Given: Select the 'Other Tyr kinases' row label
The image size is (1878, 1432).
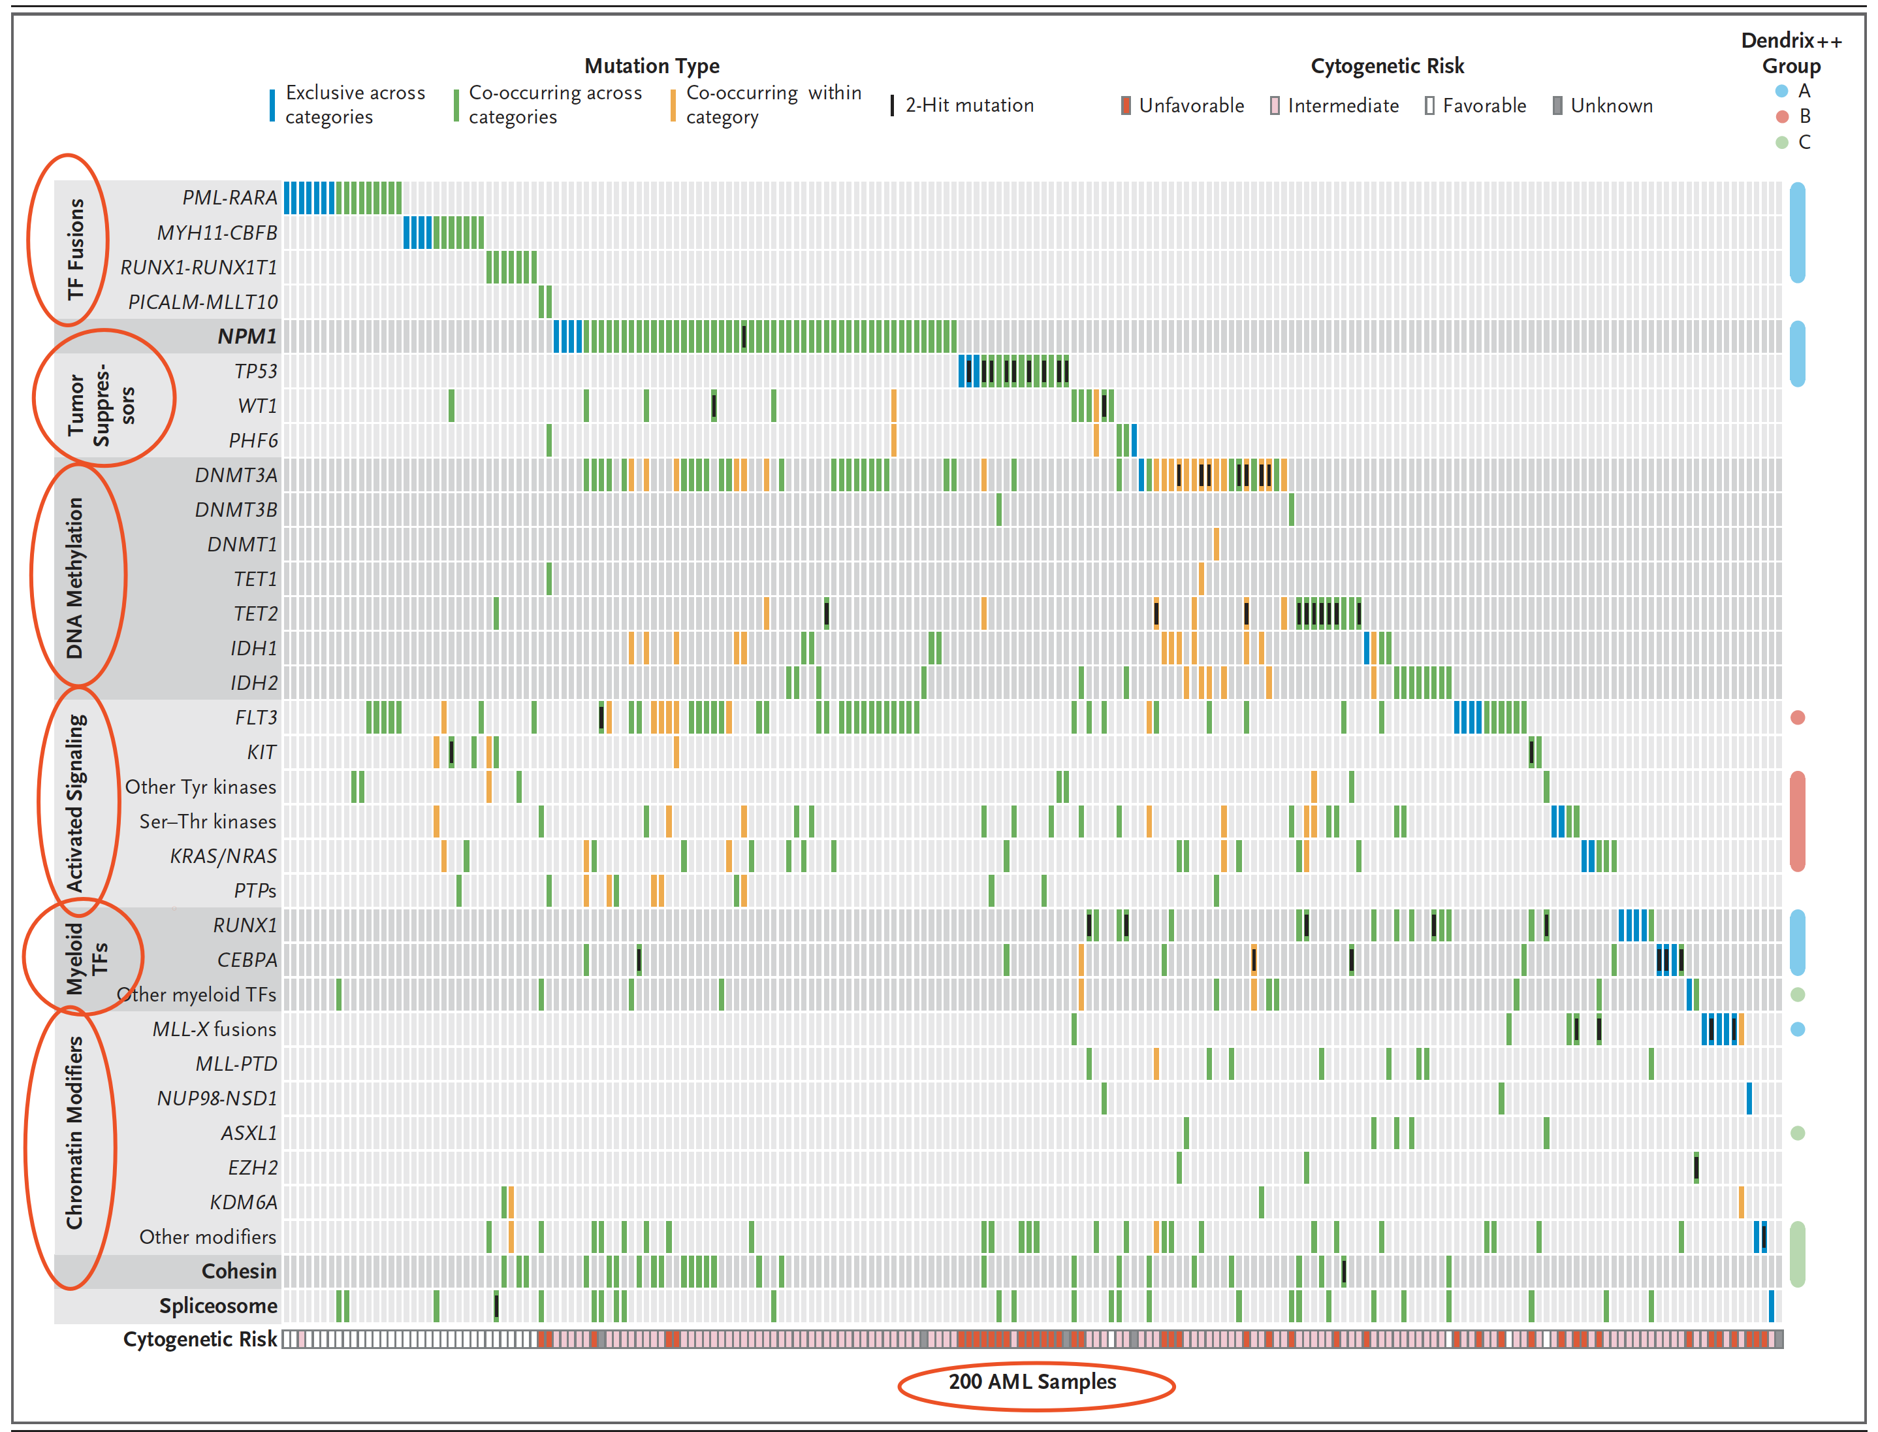Looking at the screenshot, I should point(201,788).
